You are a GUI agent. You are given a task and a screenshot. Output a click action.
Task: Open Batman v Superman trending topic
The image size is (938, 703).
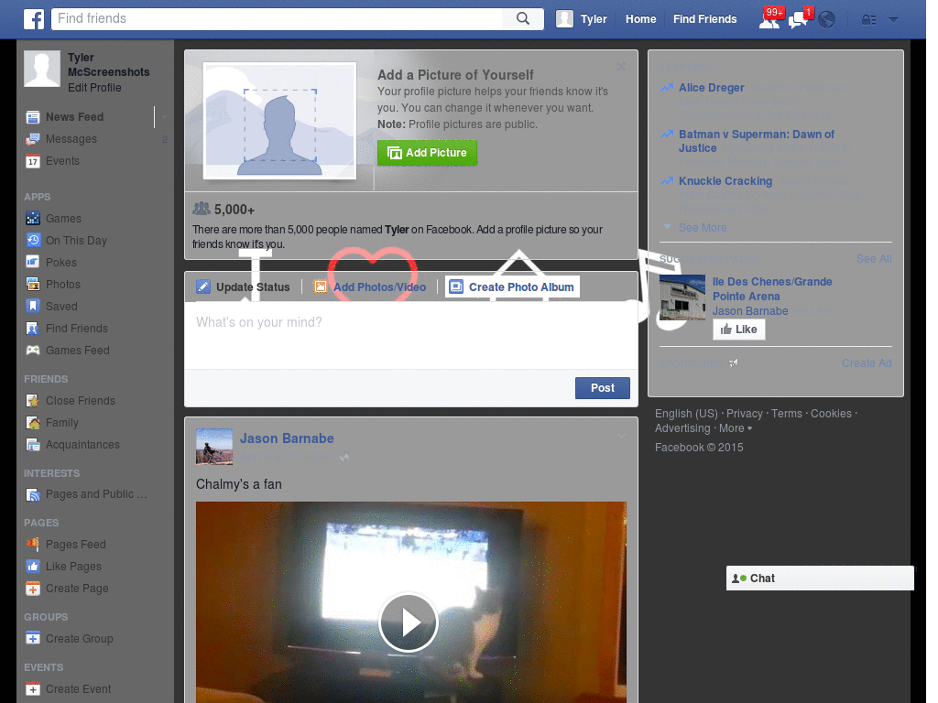[756, 141]
